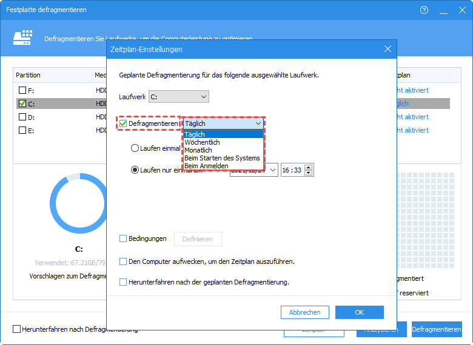
Task: Collapse the Täglich frequency dropdown
Action: pos(258,123)
